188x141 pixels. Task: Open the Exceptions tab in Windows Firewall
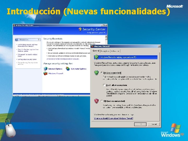pyautogui.click(x=105, y=51)
